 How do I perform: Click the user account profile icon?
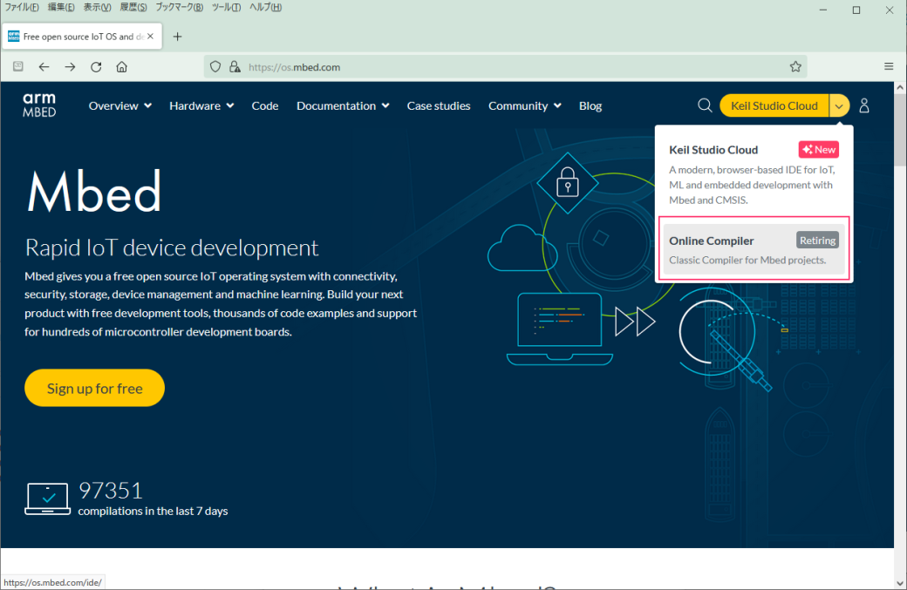864,105
